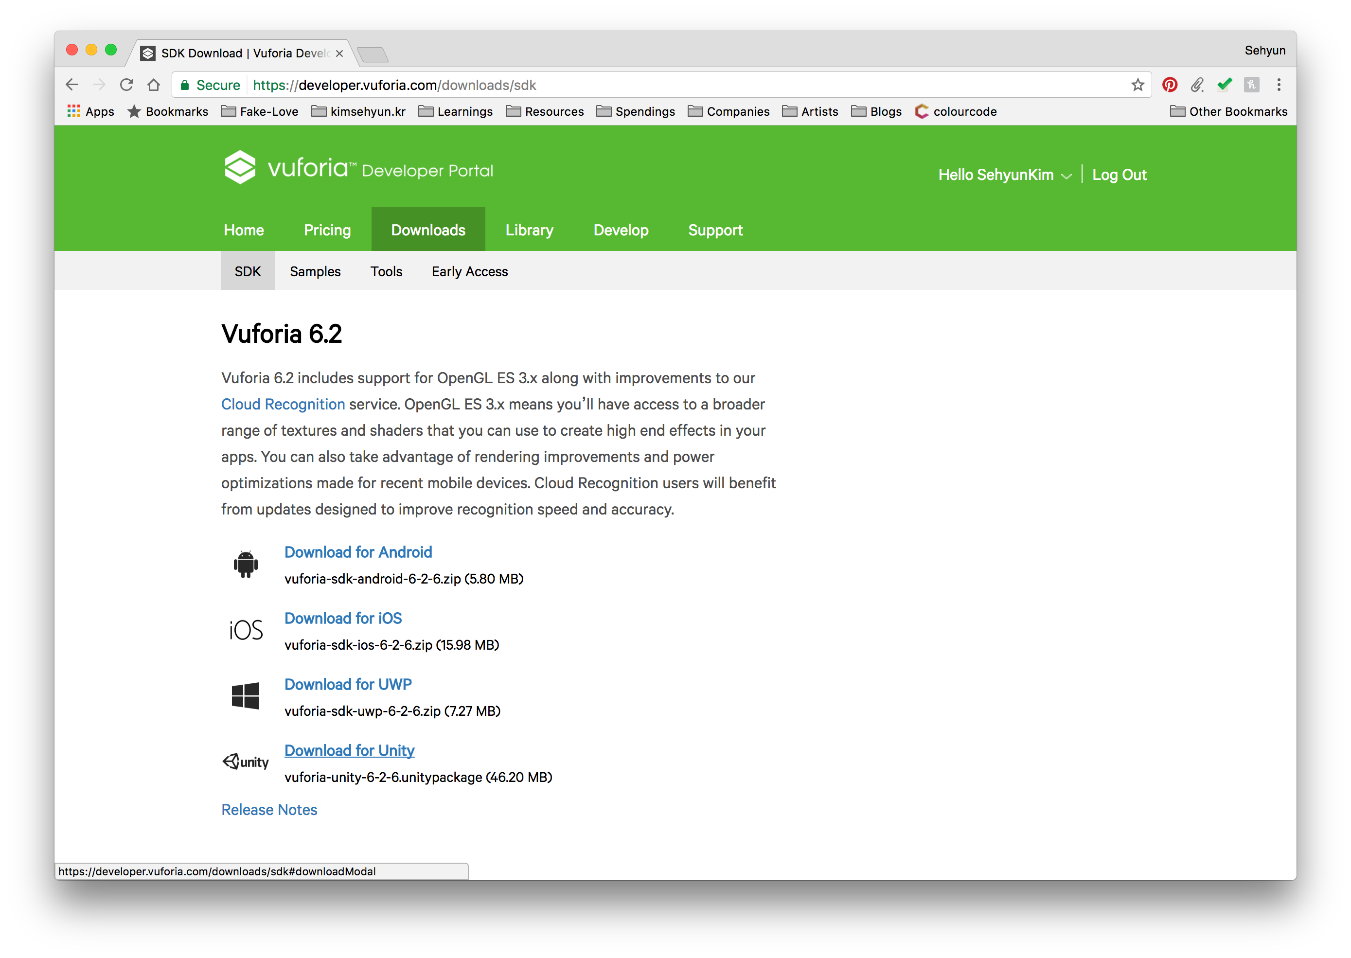View site security info via the lock icon
The width and height of the screenshot is (1351, 958).
click(x=185, y=85)
